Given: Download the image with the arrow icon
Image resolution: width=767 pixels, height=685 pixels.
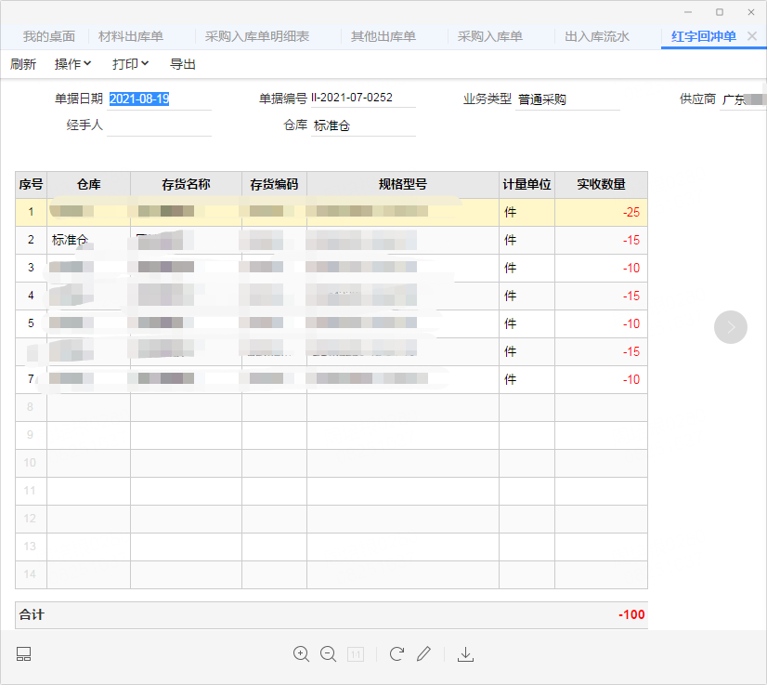Looking at the screenshot, I should click(x=466, y=654).
